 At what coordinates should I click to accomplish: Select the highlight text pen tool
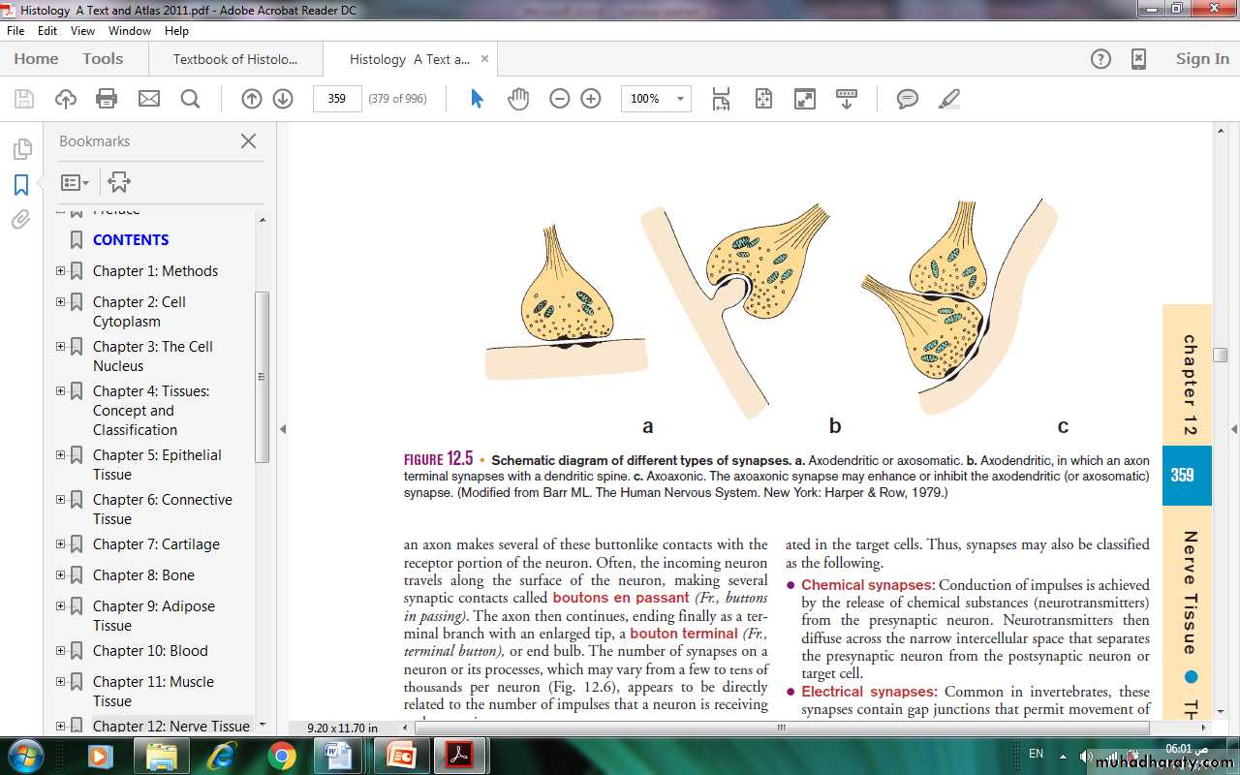(x=949, y=99)
